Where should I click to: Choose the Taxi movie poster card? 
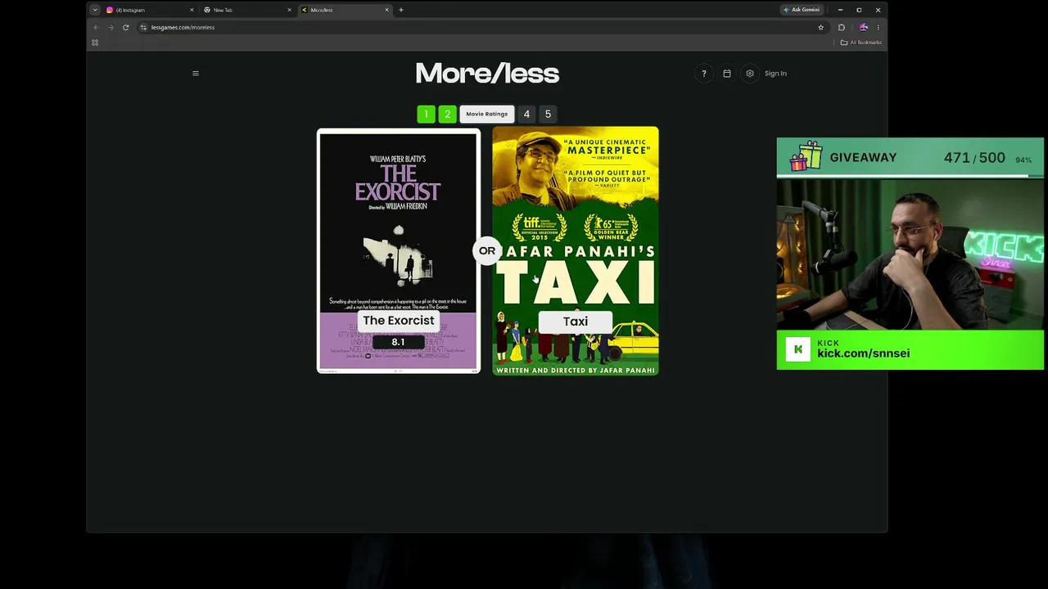(x=576, y=251)
